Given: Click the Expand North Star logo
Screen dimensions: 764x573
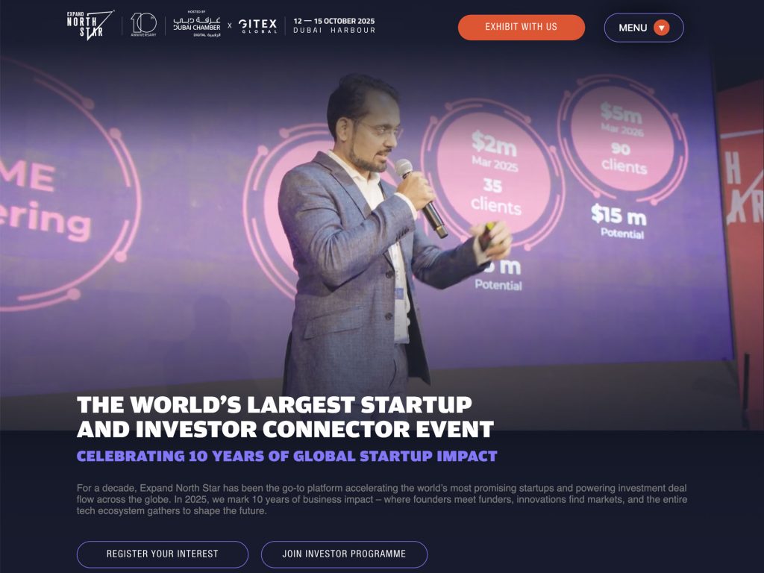Looking at the screenshot, I should pyautogui.click(x=90, y=25).
